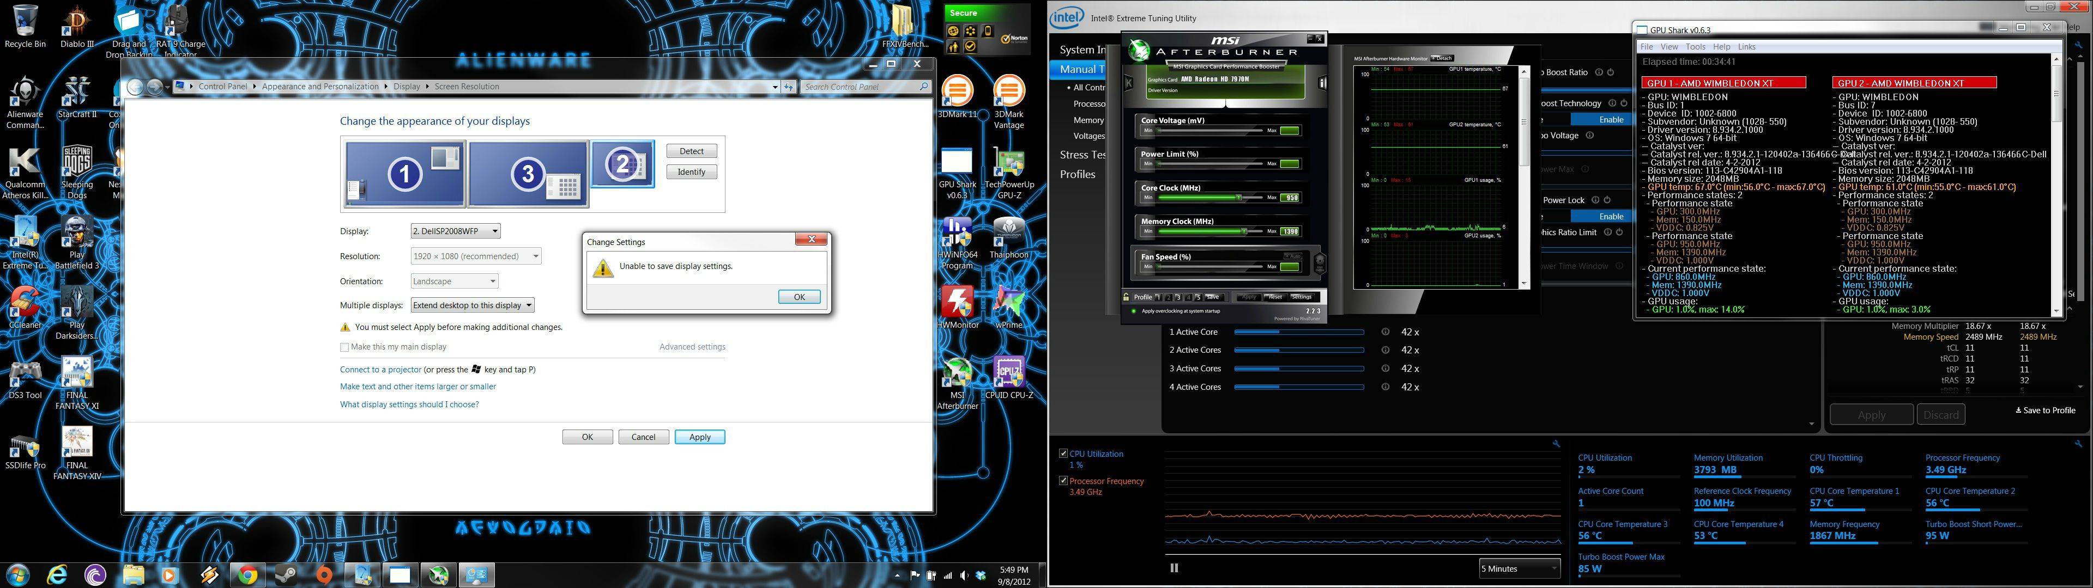Click the Core Clock slider handle

(1238, 197)
